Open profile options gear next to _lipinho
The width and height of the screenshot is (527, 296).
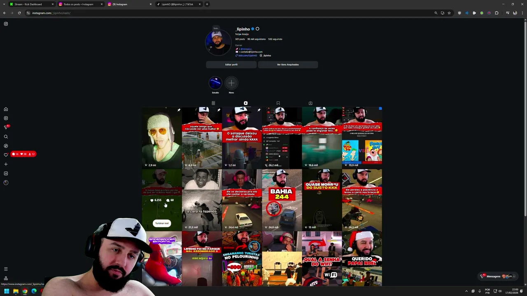[257, 29]
